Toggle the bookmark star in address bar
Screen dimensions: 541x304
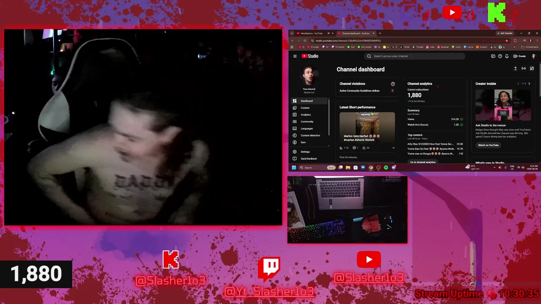coord(507,41)
